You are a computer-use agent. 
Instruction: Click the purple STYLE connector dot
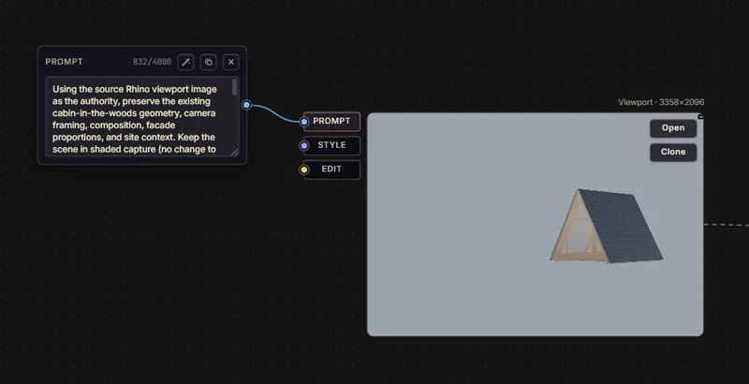(303, 146)
